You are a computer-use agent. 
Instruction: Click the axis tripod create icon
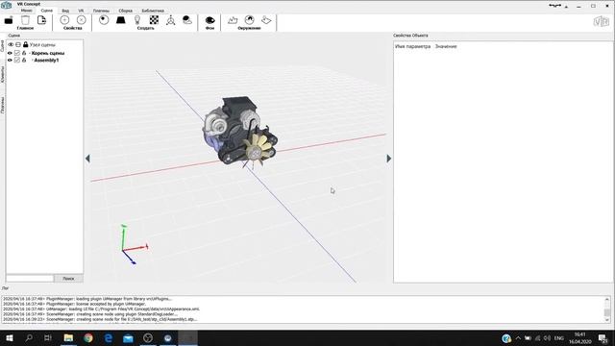click(x=171, y=20)
